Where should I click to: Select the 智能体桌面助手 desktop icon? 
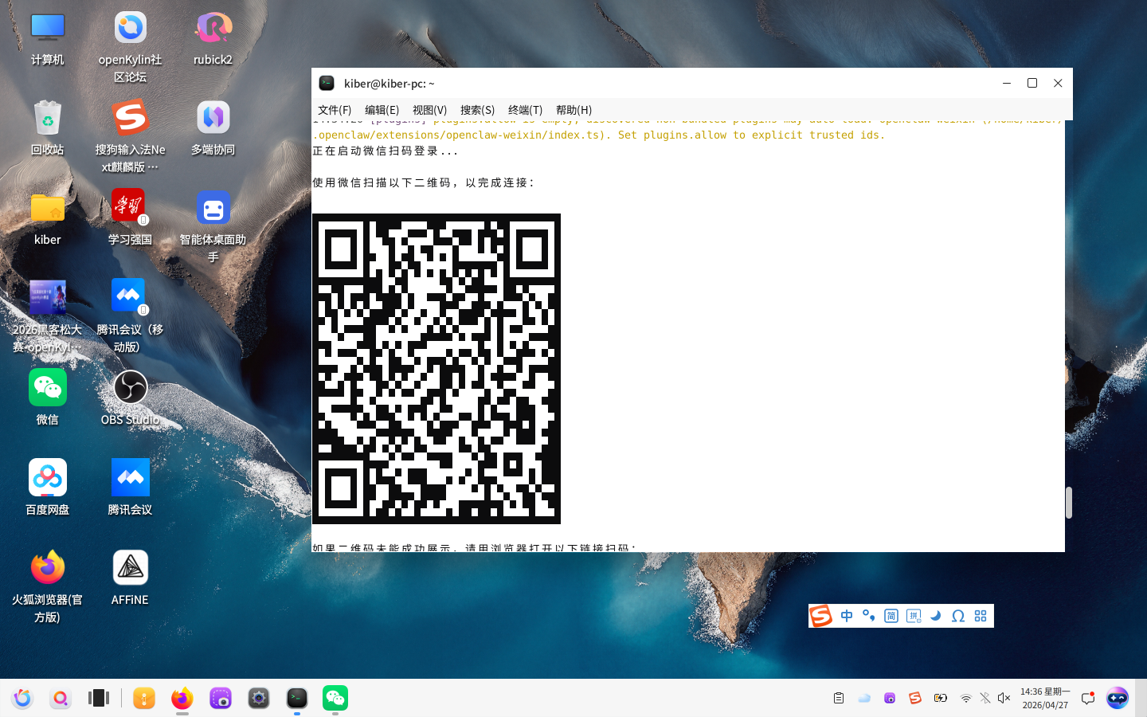[213, 227]
